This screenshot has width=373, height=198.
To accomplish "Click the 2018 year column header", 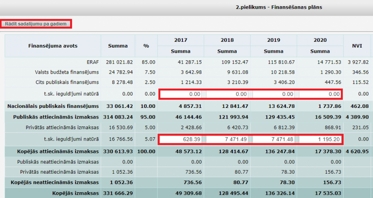I will point(227,40).
